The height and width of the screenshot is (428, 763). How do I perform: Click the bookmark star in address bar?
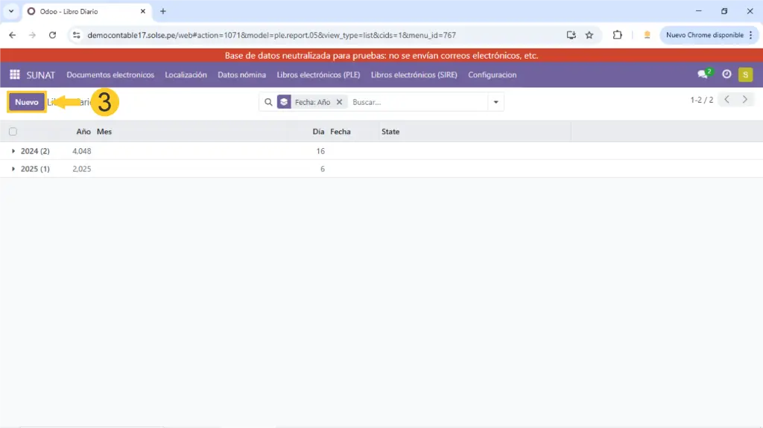589,35
